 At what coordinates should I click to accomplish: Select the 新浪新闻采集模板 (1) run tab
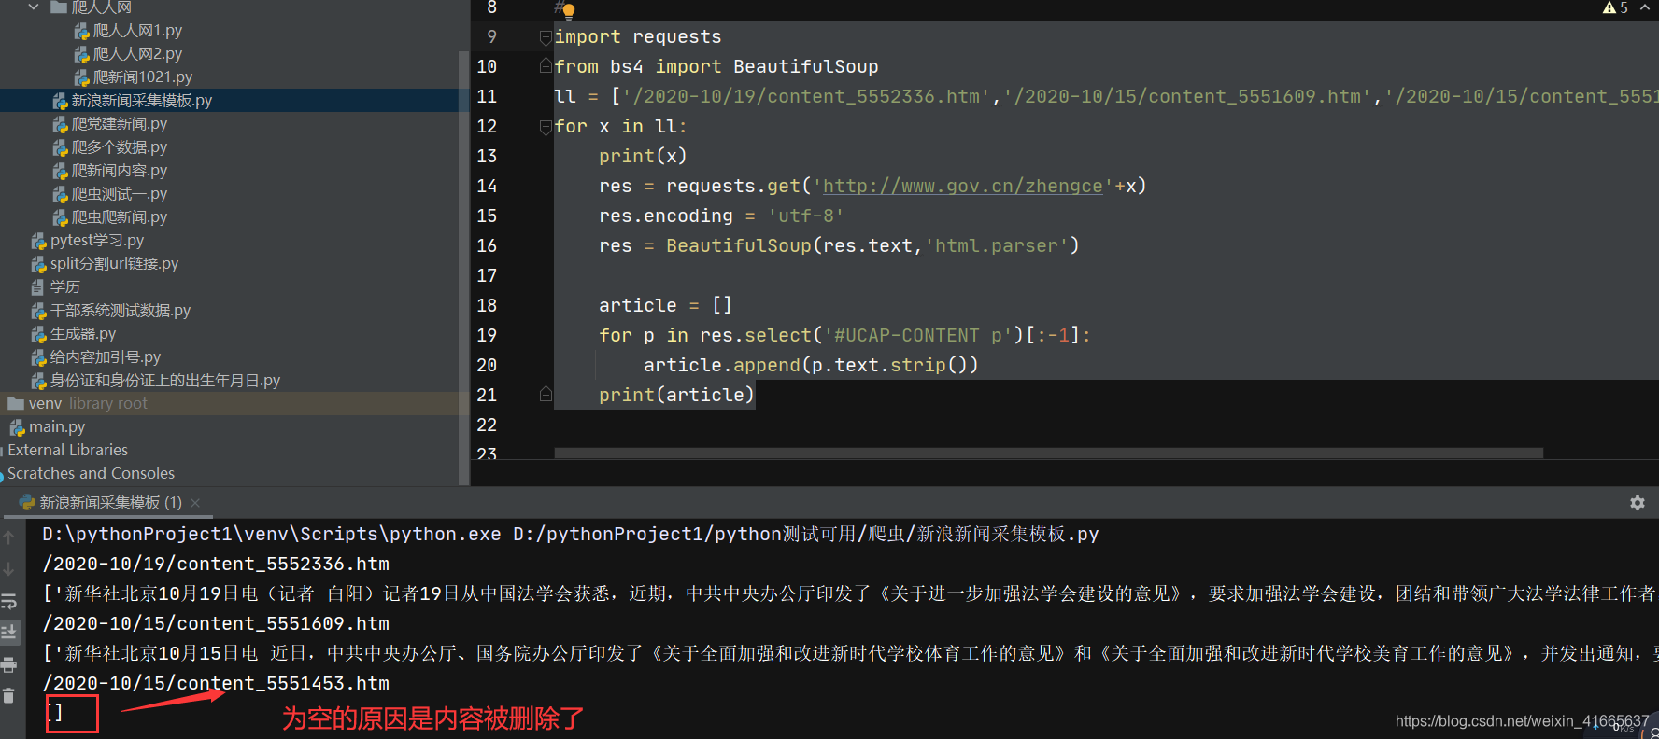(110, 503)
